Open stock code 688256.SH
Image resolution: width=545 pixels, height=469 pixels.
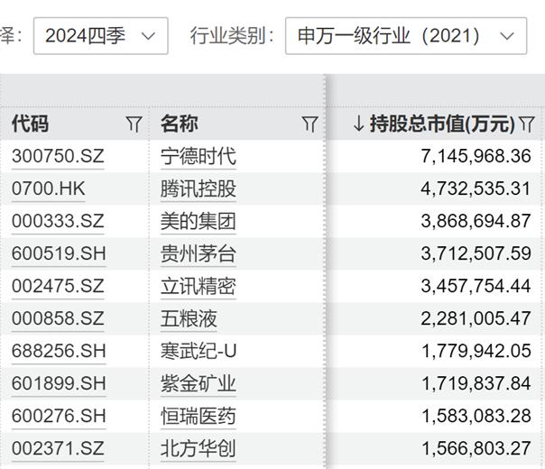coord(59,351)
